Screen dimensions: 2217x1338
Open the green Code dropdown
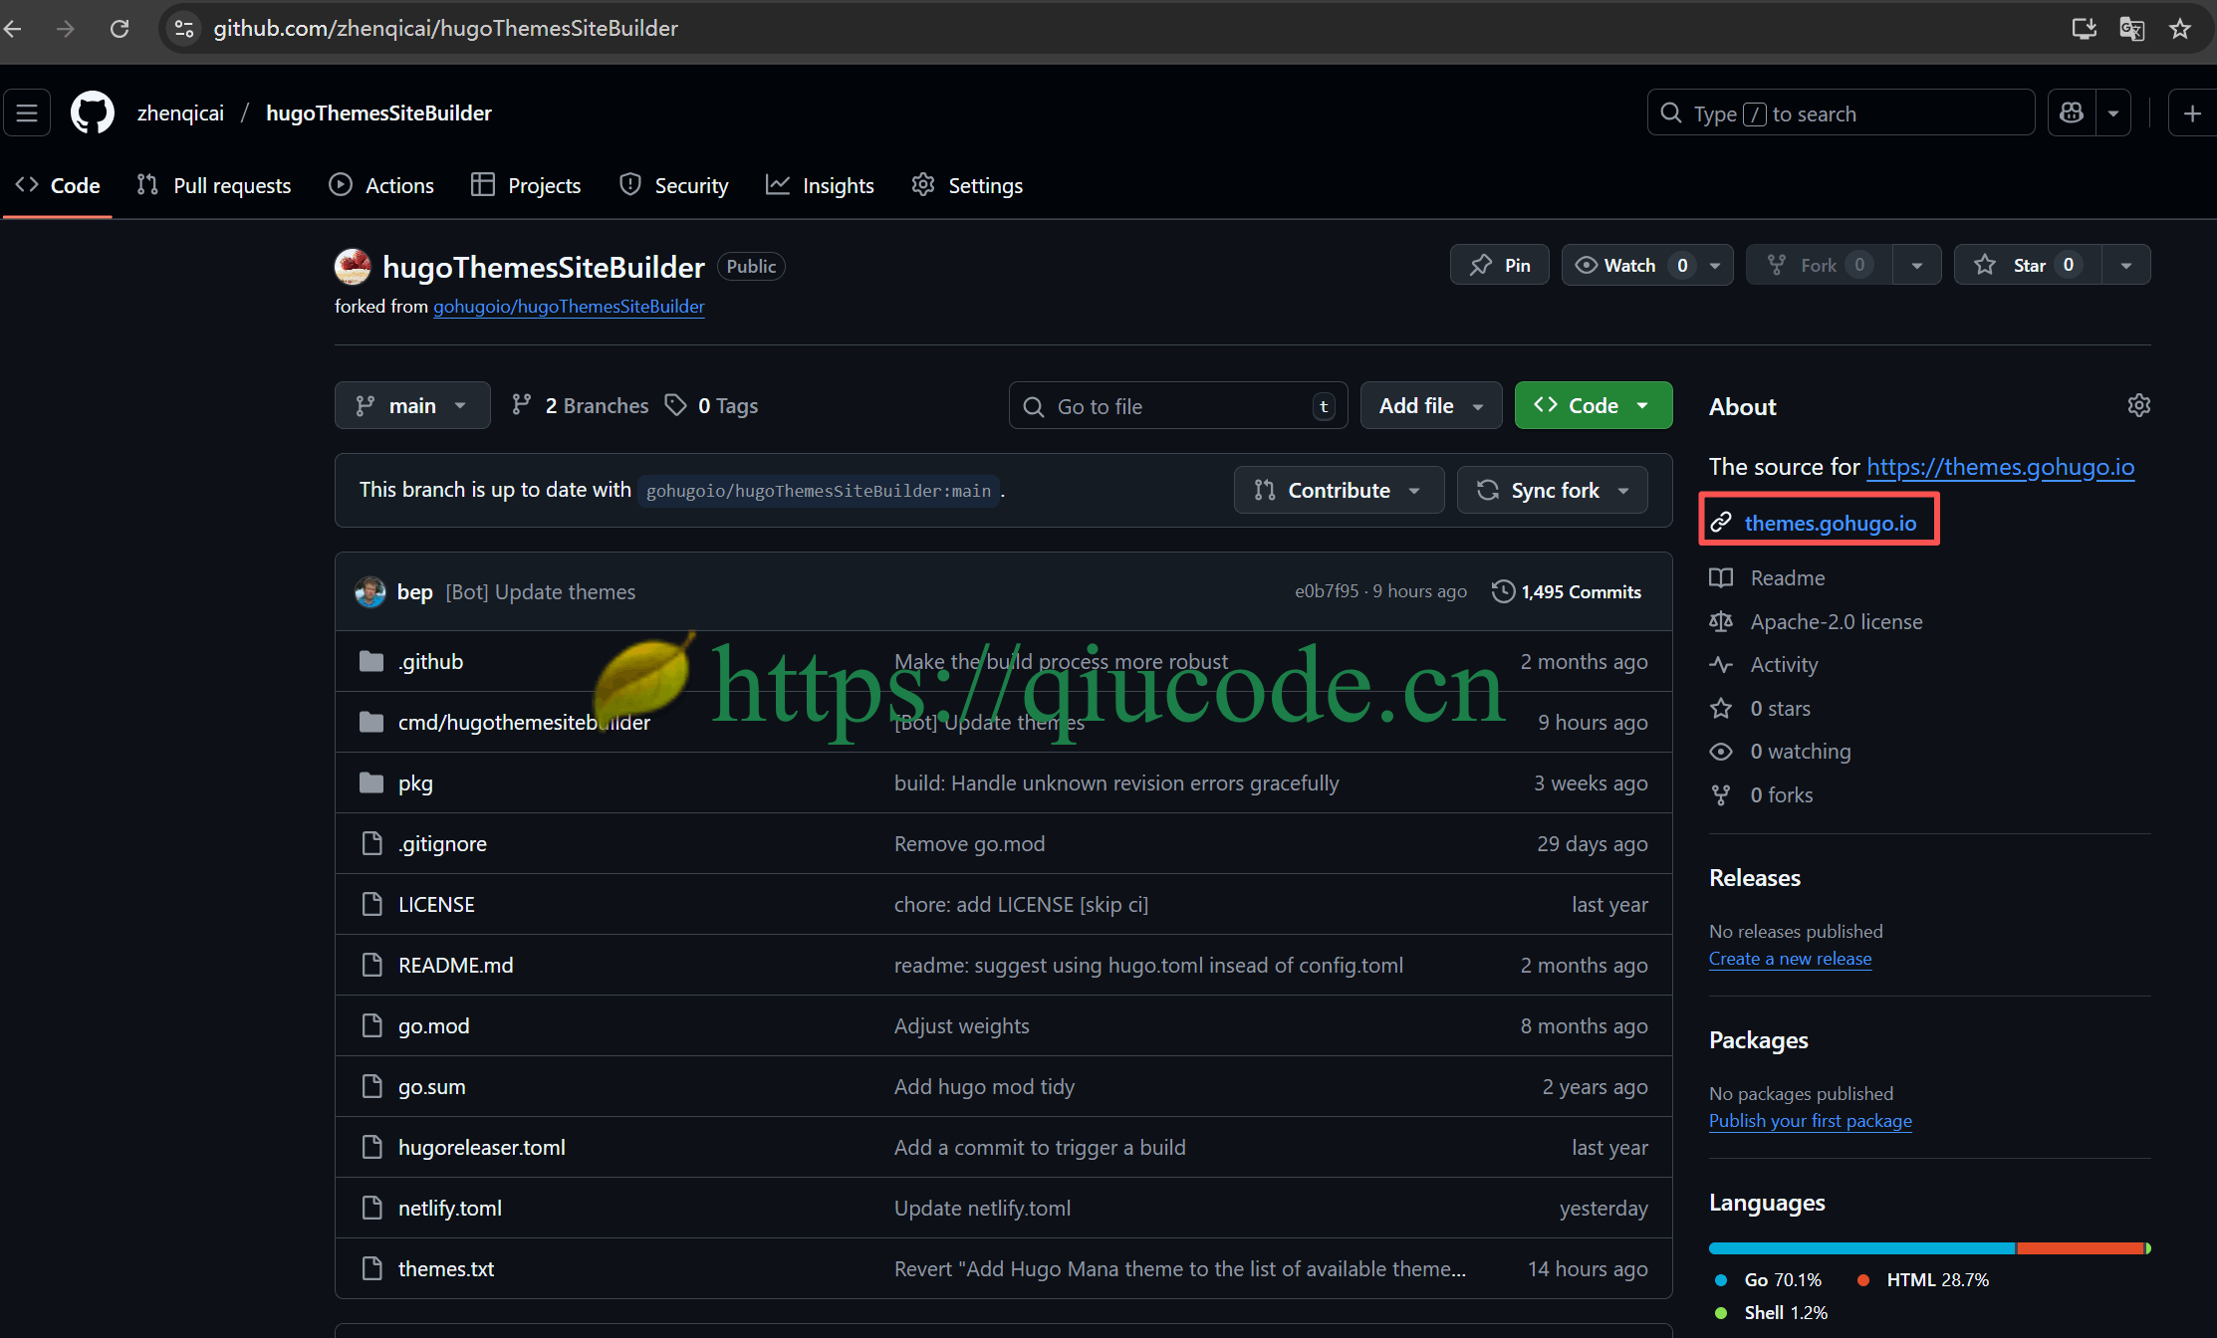1593,405
